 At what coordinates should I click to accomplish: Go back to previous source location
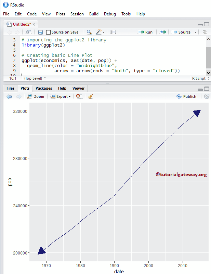point(10,32)
